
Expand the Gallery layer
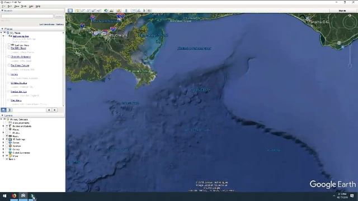(x=3, y=149)
